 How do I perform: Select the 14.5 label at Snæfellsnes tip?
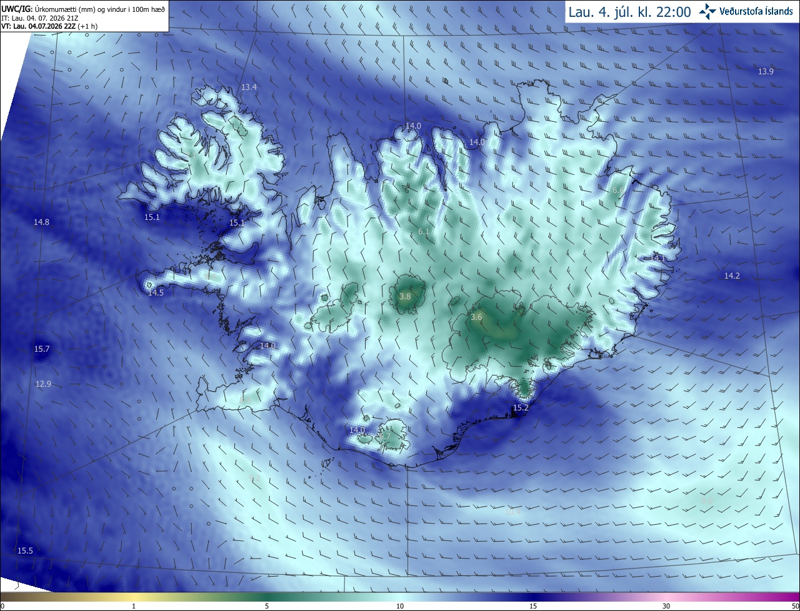point(156,292)
